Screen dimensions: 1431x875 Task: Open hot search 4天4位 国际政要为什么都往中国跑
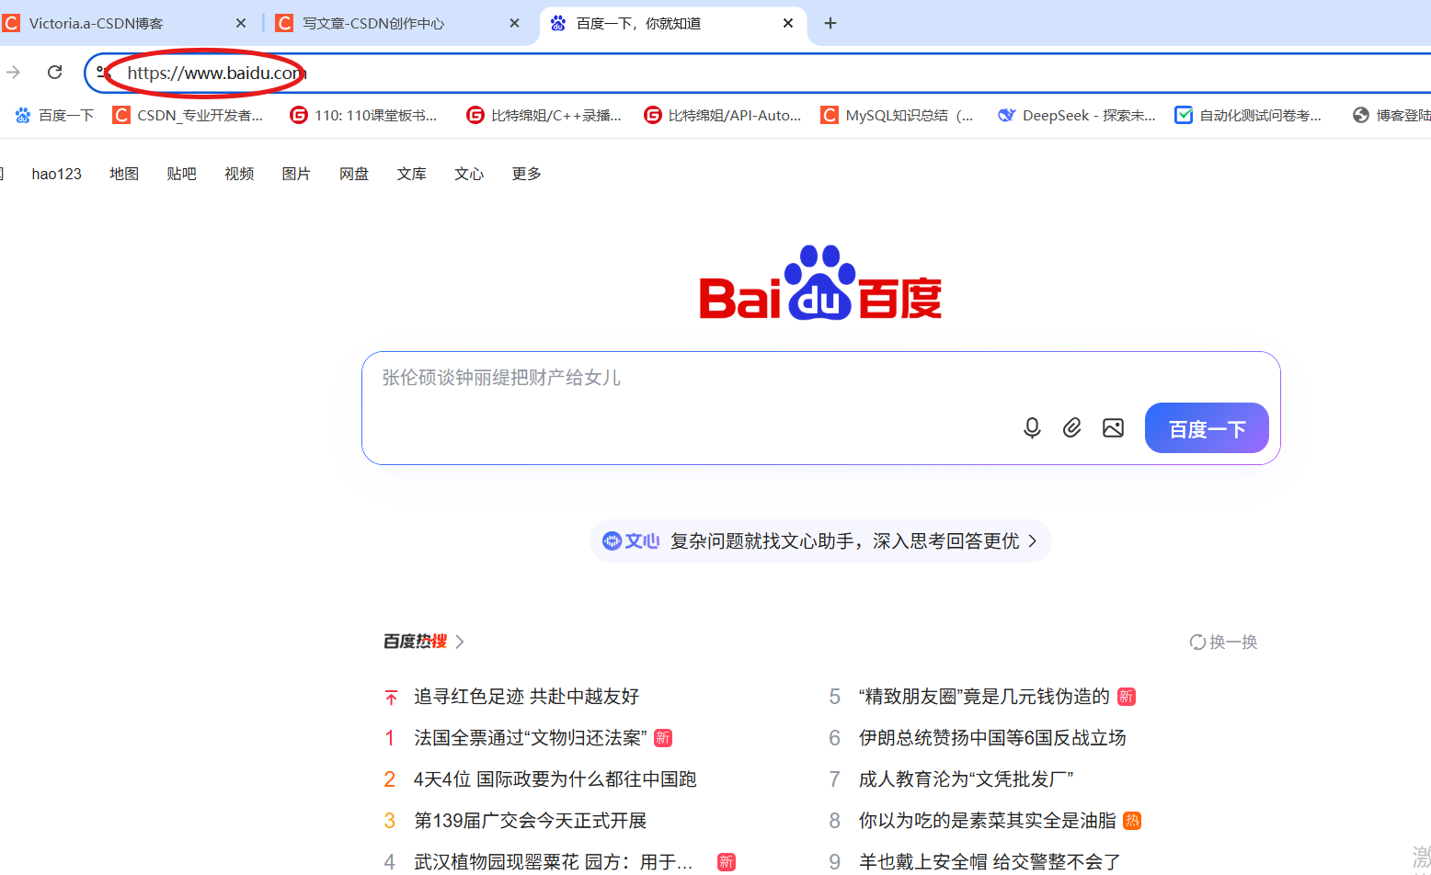pos(555,779)
